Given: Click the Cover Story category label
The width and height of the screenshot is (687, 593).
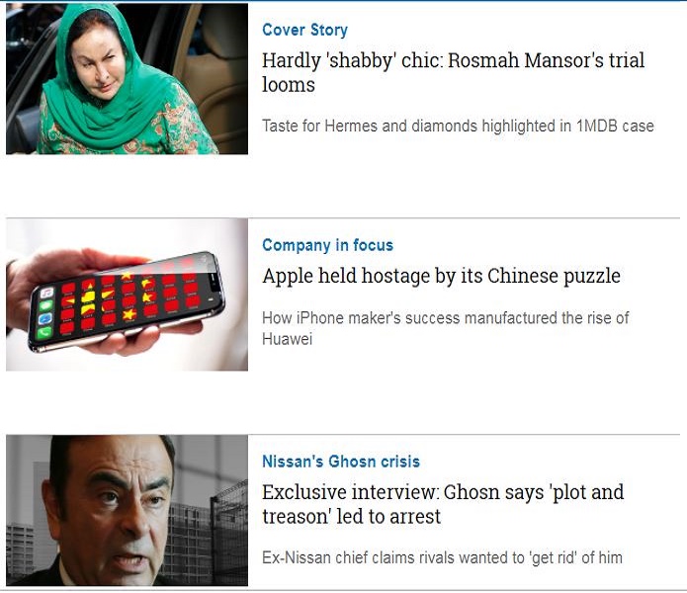Looking at the screenshot, I should click(x=304, y=30).
